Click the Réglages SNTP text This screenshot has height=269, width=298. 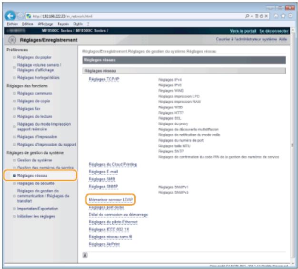[171, 151]
